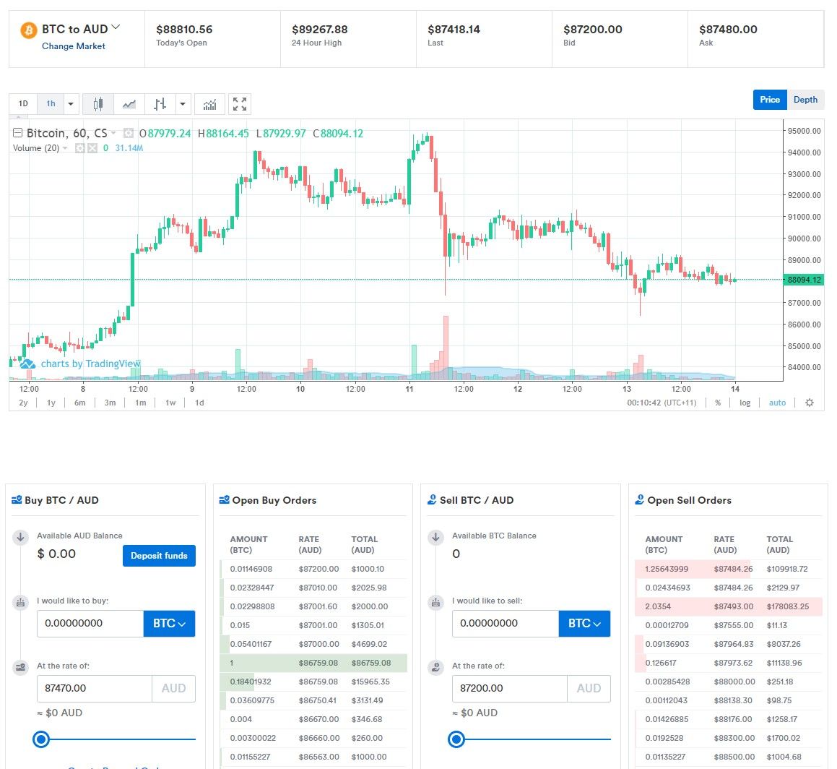Expand the chart style dropdown arrow

[183, 103]
